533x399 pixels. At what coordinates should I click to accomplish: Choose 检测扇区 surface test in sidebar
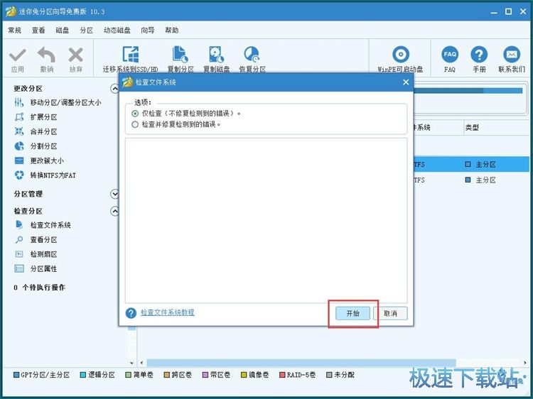tap(36, 254)
